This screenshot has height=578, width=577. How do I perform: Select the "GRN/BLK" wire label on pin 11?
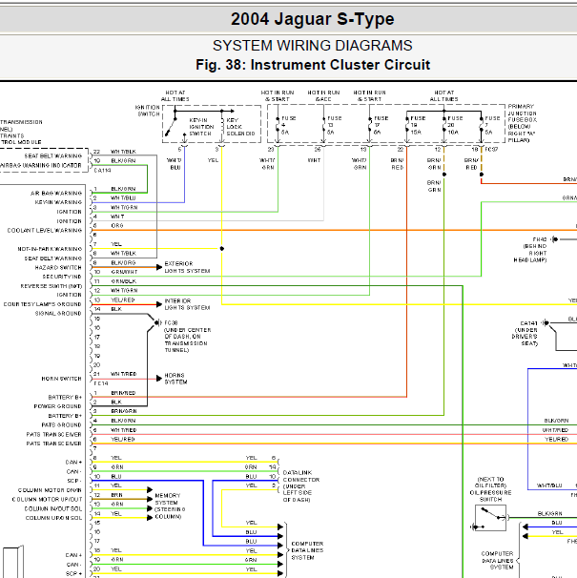click(x=124, y=281)
